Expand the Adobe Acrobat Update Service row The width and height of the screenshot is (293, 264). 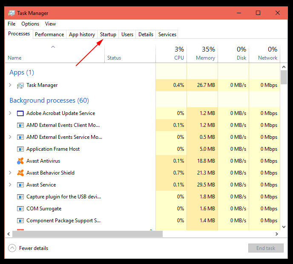pyautogui.click(x=10, y=113)
